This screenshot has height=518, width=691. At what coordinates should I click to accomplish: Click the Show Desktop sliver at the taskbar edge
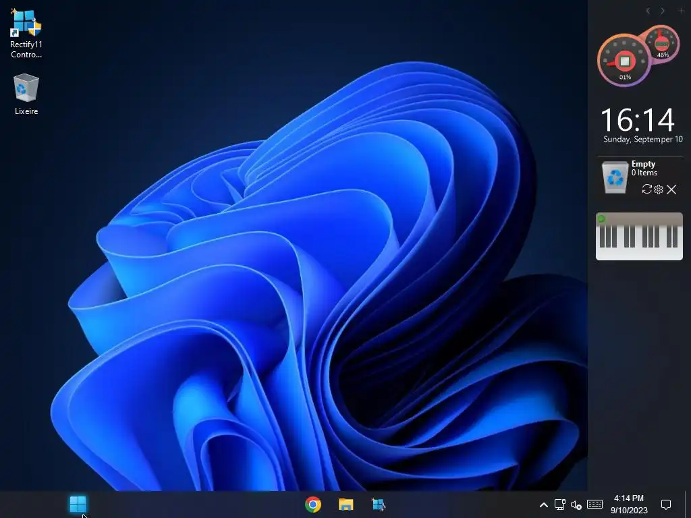tap(688, 505)
